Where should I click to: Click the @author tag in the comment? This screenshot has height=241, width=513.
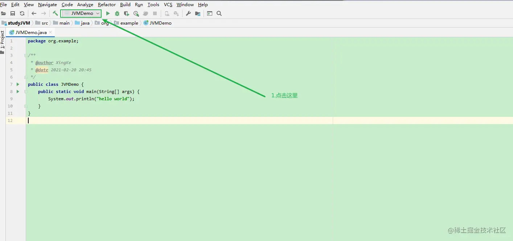(x=44, y=63)
